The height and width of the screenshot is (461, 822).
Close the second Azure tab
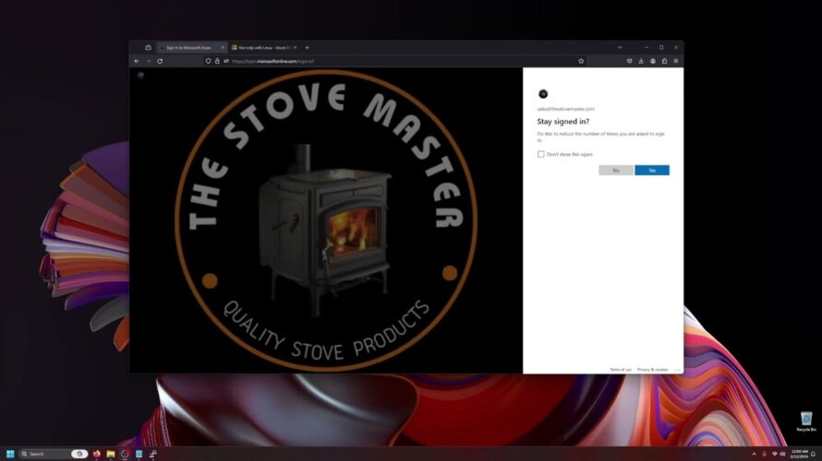coord(296,48)
